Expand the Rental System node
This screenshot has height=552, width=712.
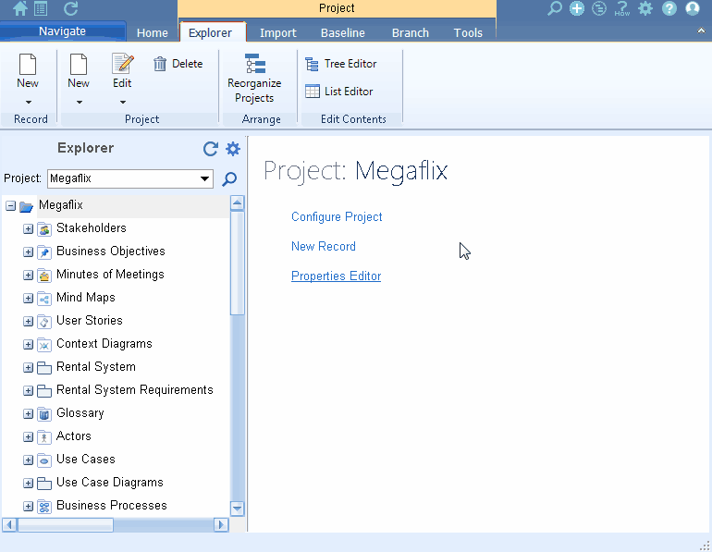[28, 368]
